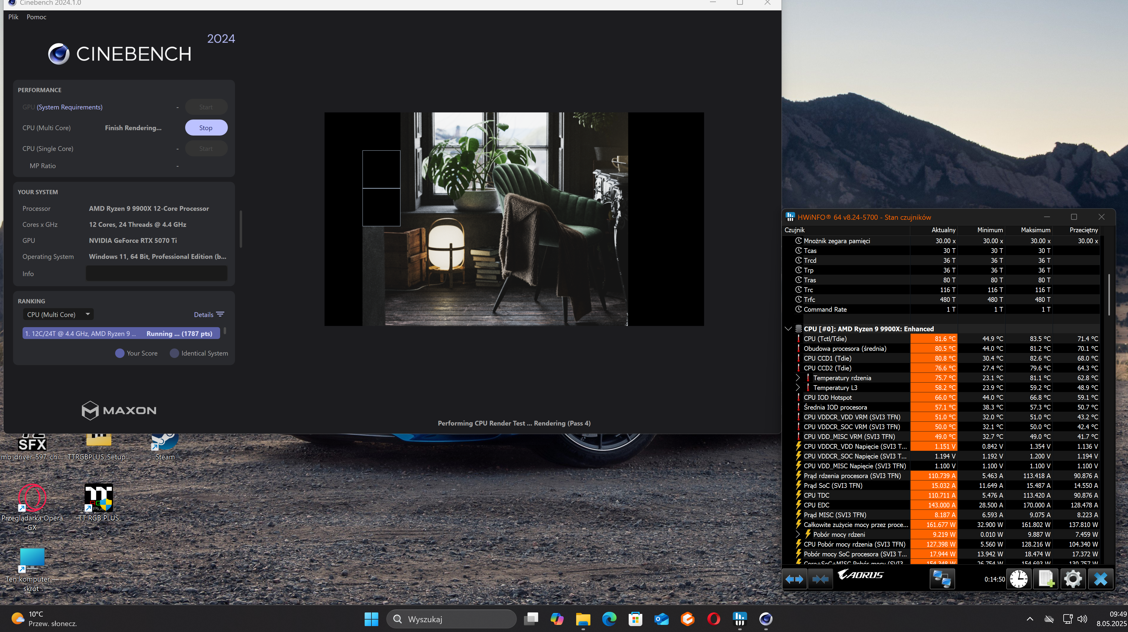The width and height of the screenshot is (1128, 632).
Task: Click HWiNFO vertical scrollbar thumb
Action: [1109, 294]
